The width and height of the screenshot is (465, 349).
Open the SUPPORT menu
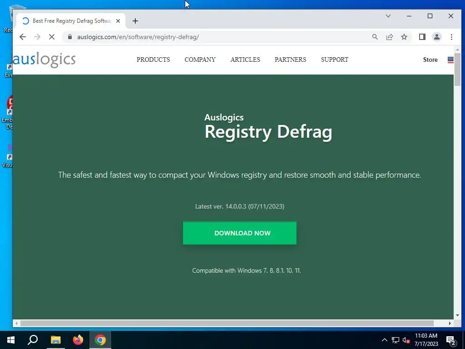pos(335,60)
